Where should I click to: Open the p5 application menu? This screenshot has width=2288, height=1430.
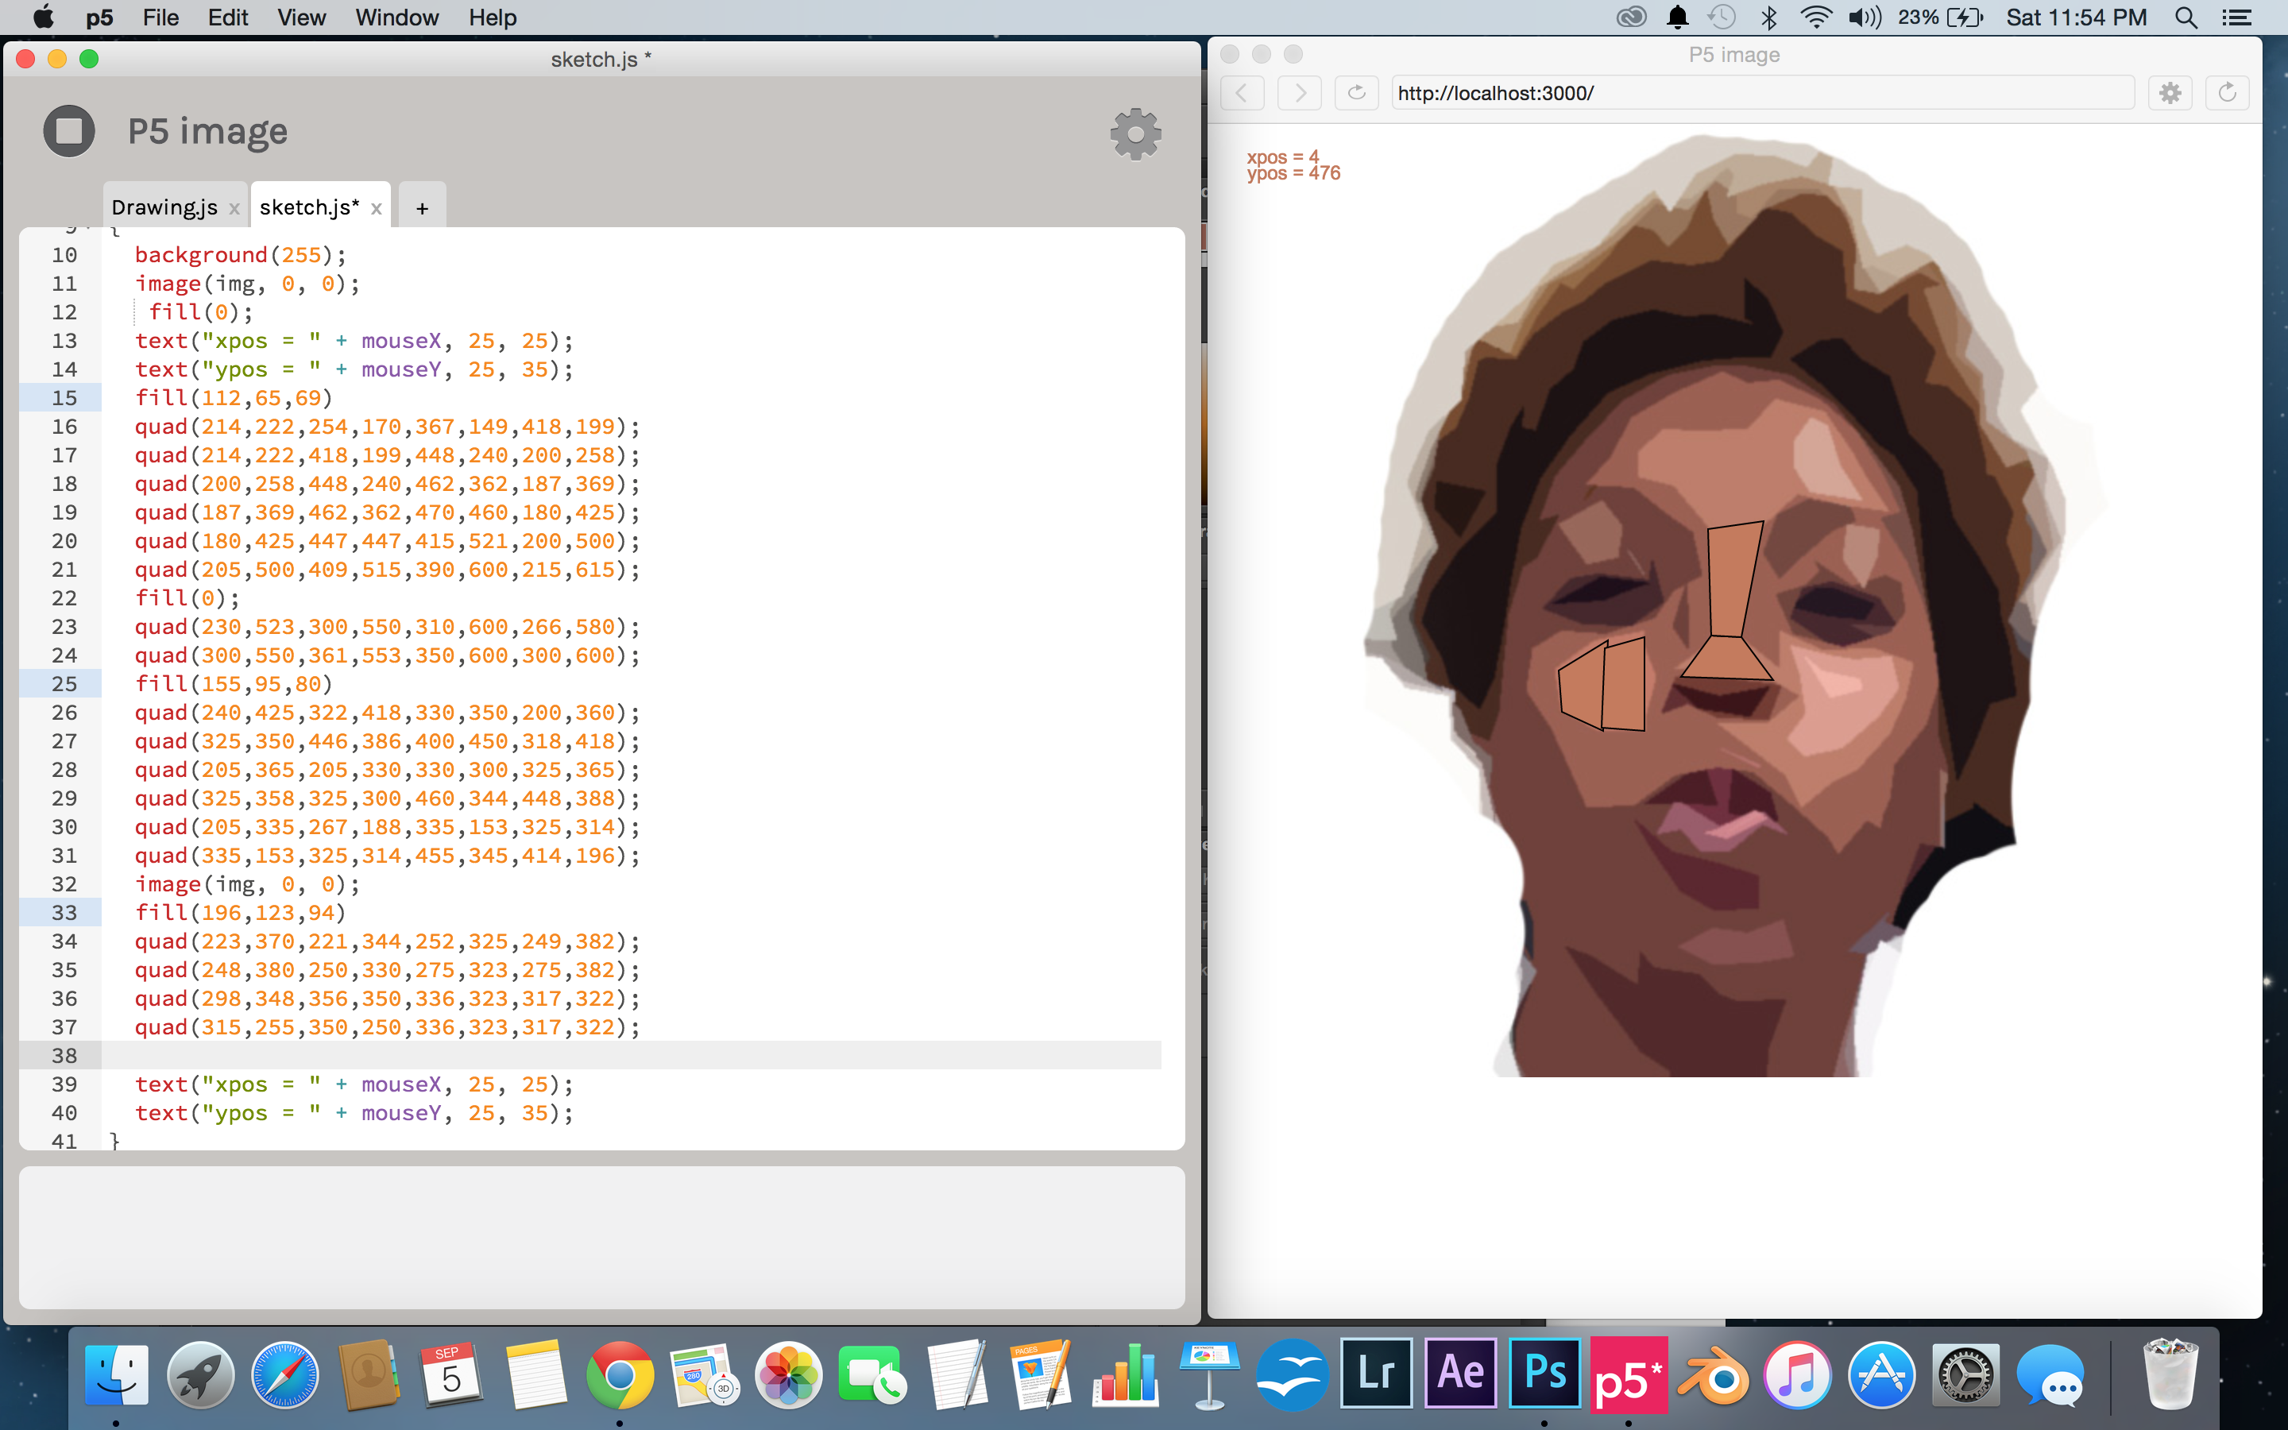(99, 17)
